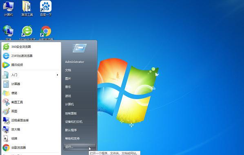Open the Administrator user folder

(75, 62)
